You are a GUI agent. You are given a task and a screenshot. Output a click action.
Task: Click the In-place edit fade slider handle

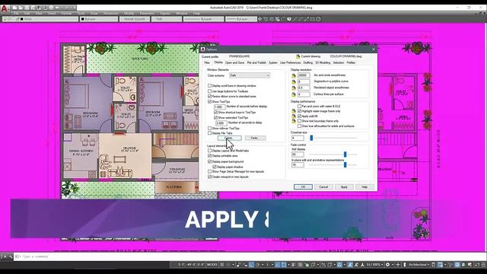pos(345,164)
